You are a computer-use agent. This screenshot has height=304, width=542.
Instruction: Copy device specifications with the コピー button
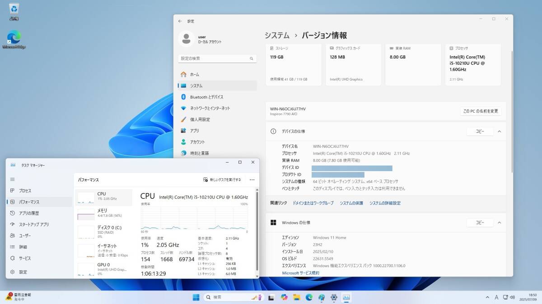[x=480, y=132]
